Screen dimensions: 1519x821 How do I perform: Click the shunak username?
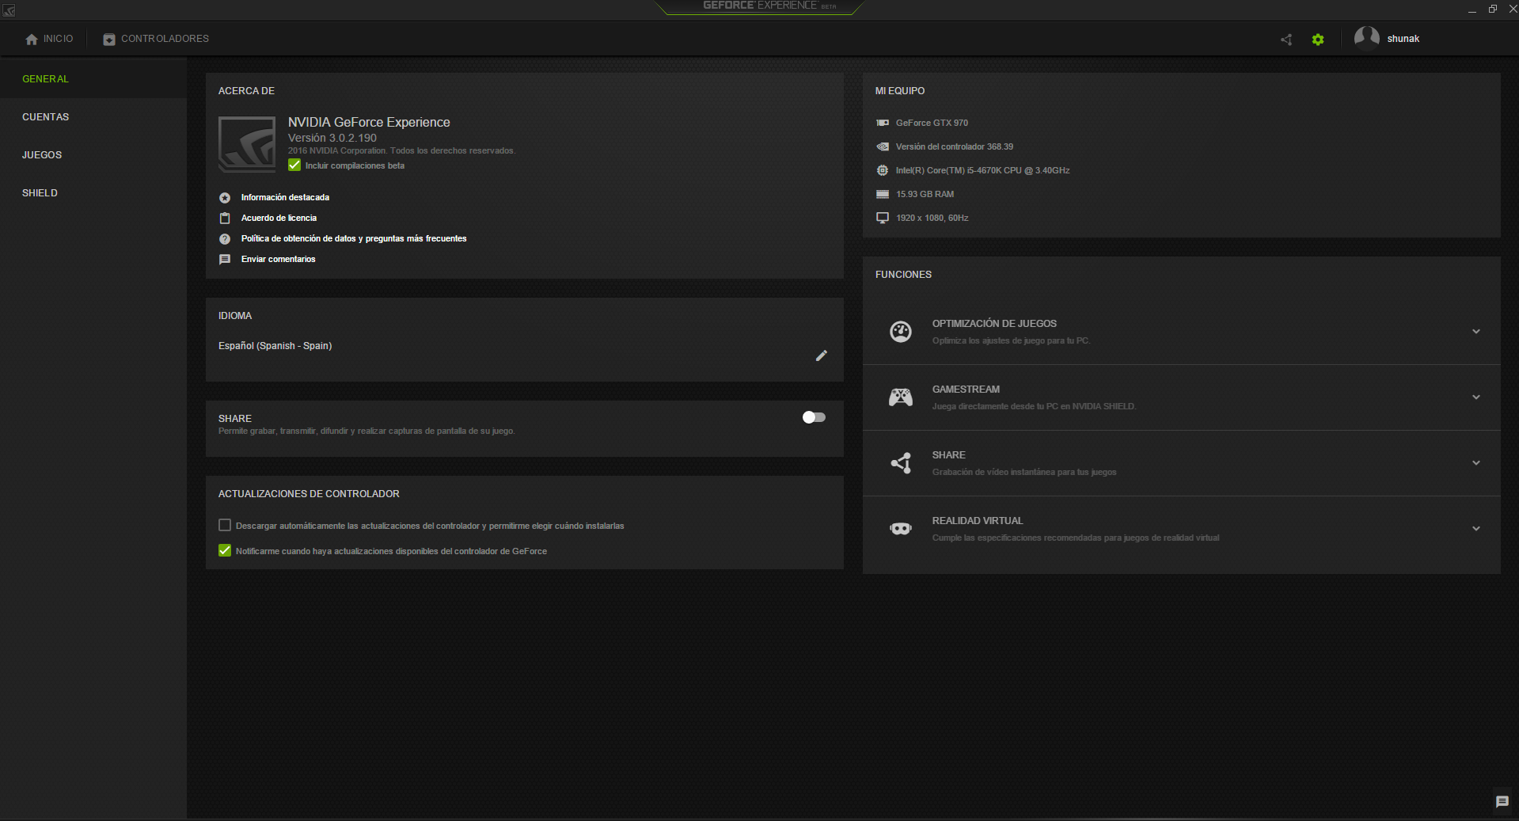click(x=1403, y=39)
